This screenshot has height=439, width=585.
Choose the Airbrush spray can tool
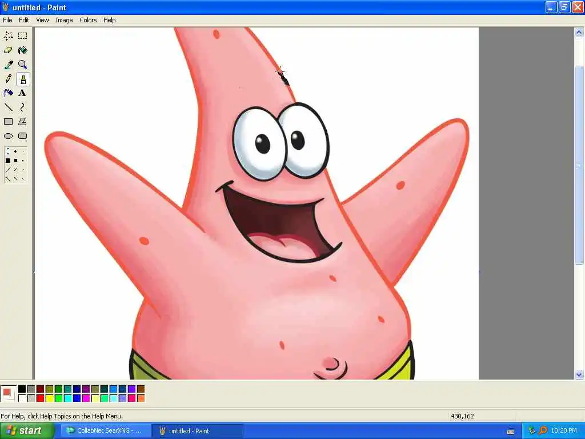8,93
